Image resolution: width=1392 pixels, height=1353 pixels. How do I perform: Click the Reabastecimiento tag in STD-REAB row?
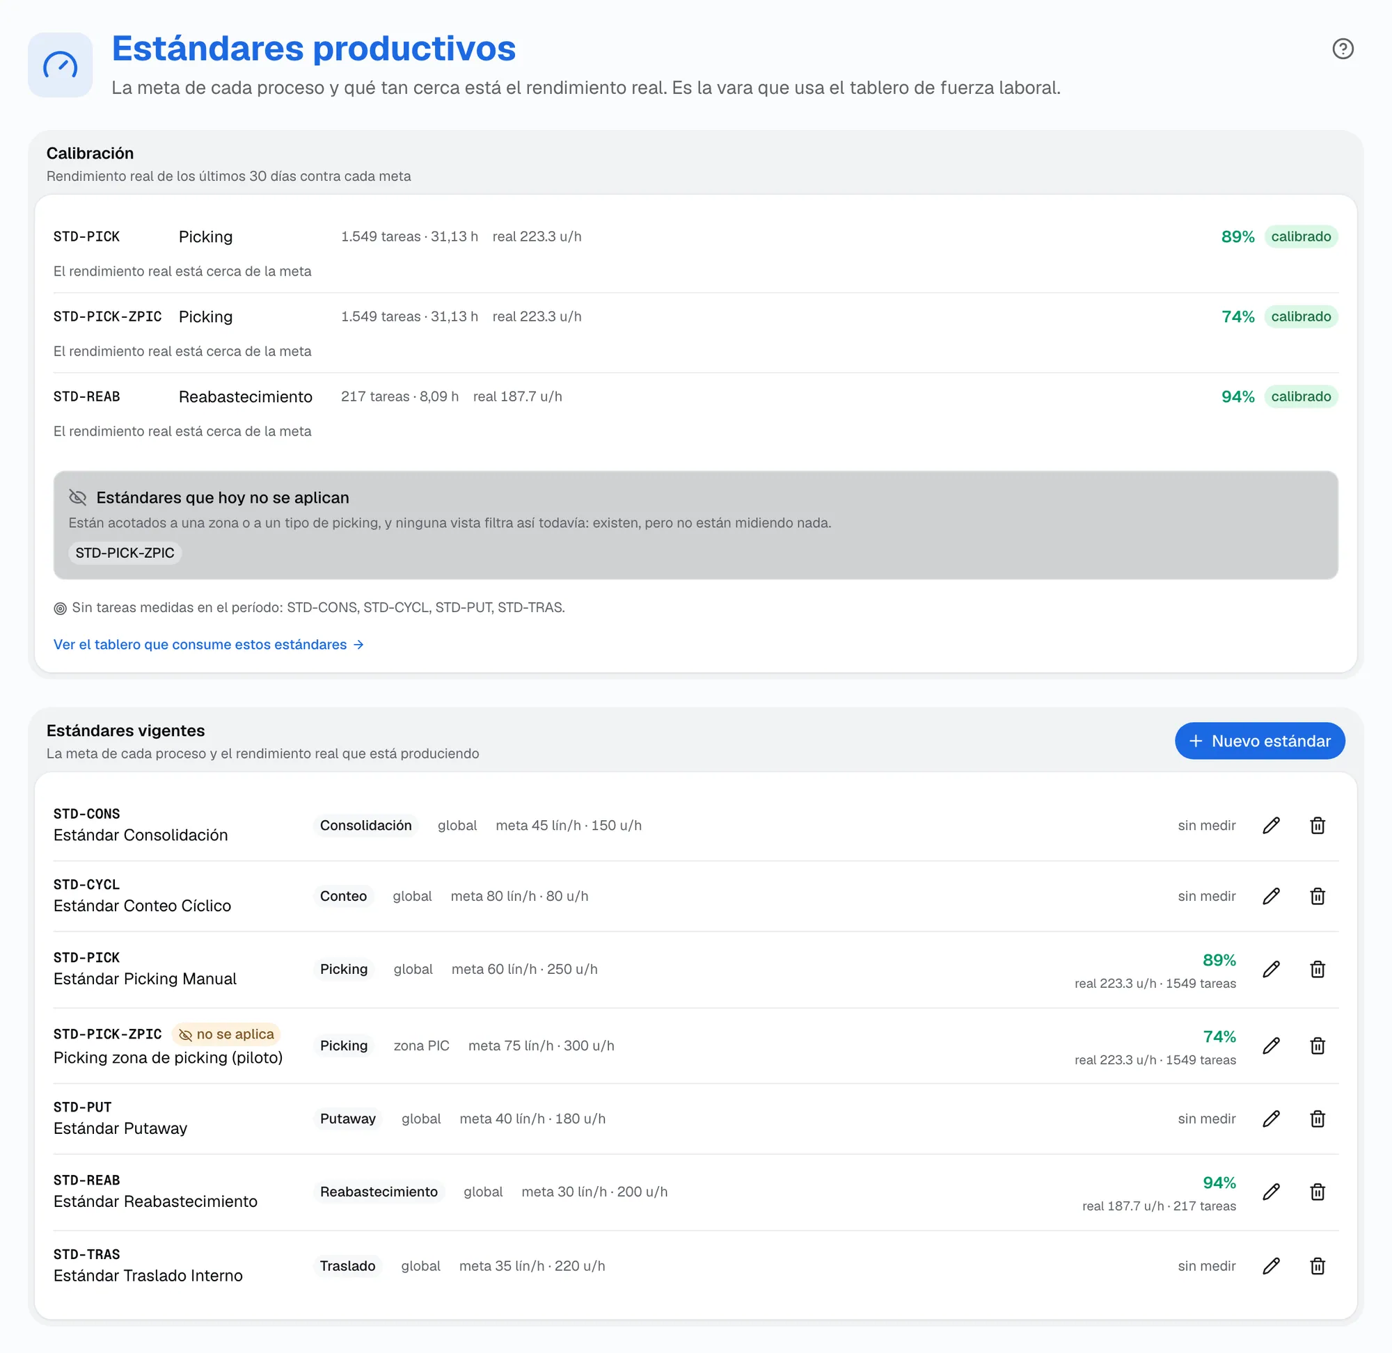coord(378,1192)
